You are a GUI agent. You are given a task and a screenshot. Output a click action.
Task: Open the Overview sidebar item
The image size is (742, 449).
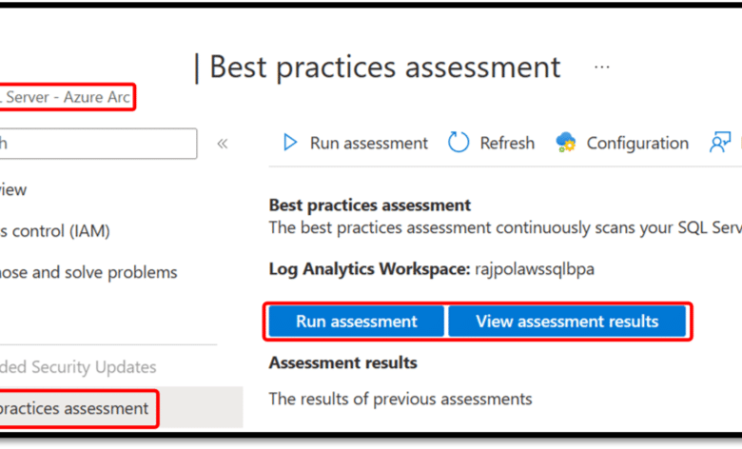click(x=13, y=189)
